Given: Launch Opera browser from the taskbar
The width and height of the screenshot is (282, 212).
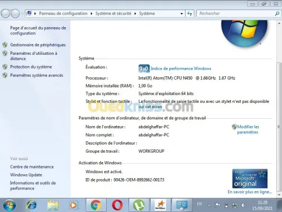Looking at the screenshot, I should pyautogui.click(x=117, y=205).
